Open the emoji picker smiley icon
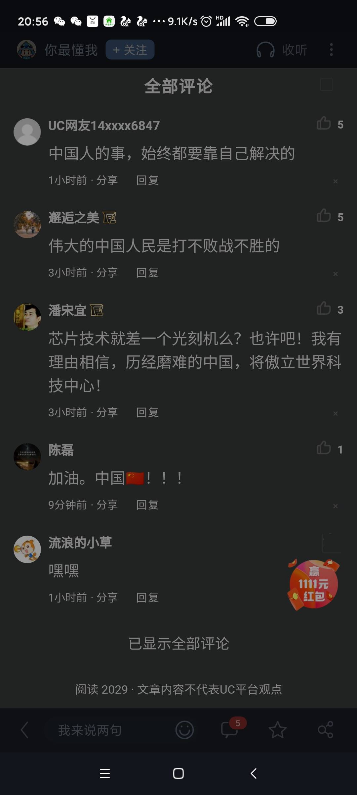The image size is (357, 795). click(184, 730)
